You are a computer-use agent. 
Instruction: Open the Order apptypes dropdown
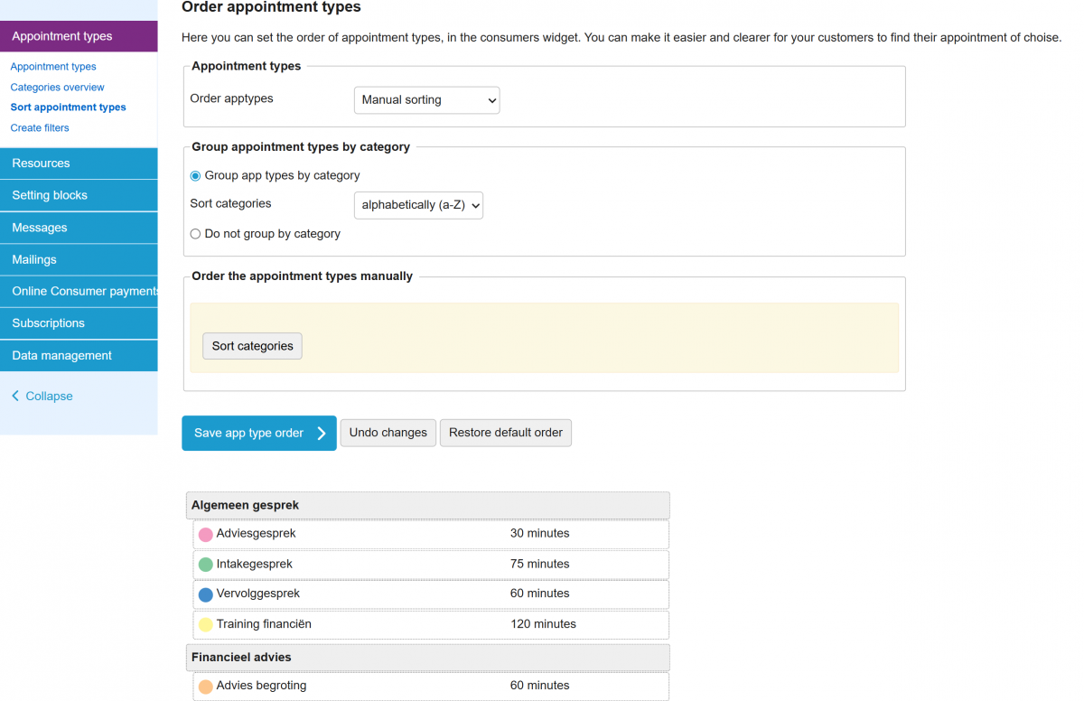click(426, 100)
